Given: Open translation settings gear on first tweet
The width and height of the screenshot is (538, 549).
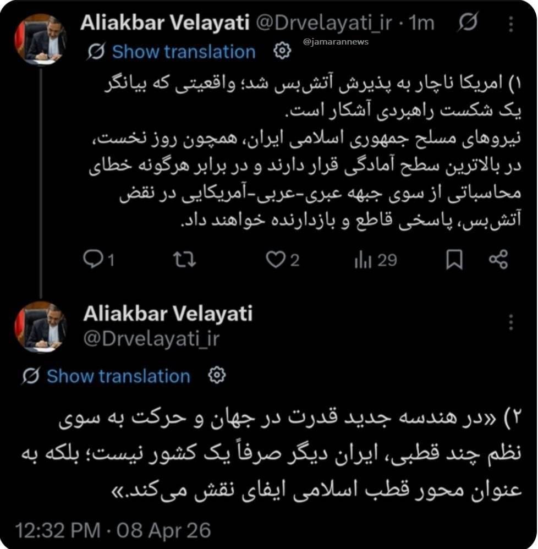Looking at the screenshot, I should (x=282, y=51).
